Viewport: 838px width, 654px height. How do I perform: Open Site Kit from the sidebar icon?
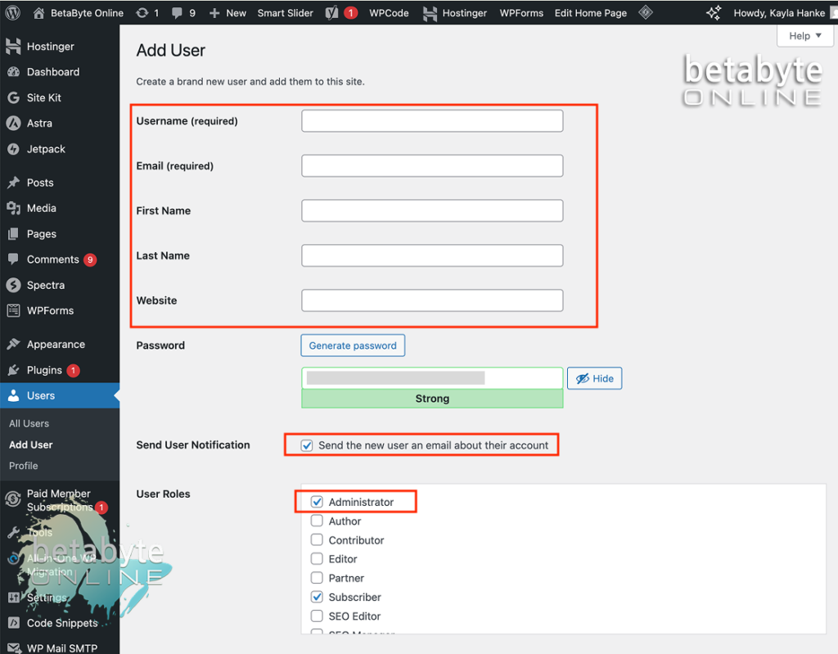pos(13,97)
